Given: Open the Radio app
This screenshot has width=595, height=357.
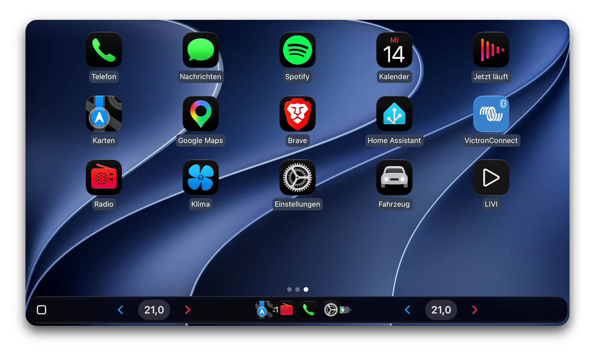Looking at the screenshot, I should click(x=104, y=178).
